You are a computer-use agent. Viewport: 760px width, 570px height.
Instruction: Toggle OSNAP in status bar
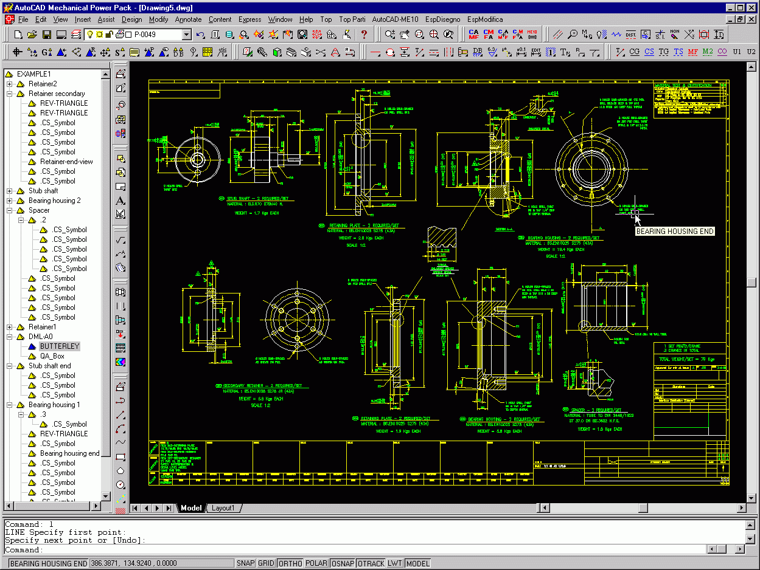[x=343, y=563]
